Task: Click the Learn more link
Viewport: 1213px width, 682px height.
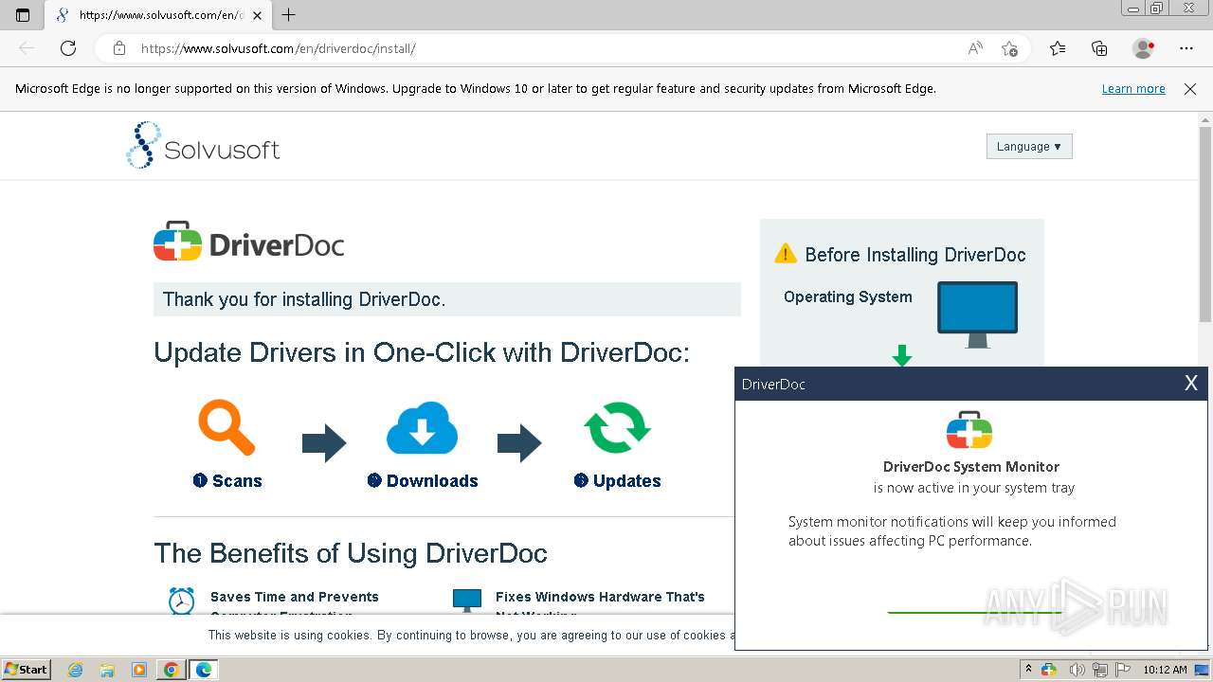Action: pos(1133,88)
